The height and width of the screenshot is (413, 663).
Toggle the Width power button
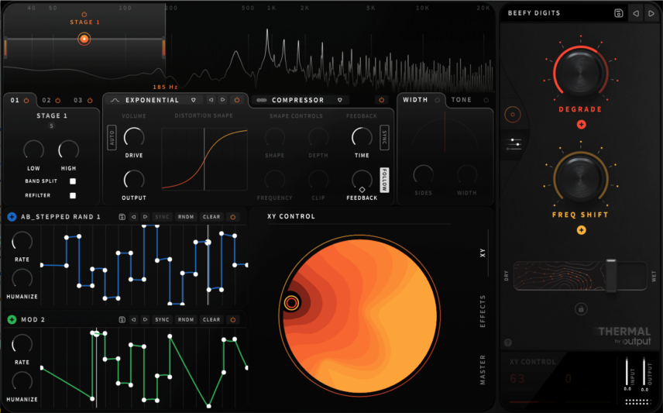coord(438,100)
